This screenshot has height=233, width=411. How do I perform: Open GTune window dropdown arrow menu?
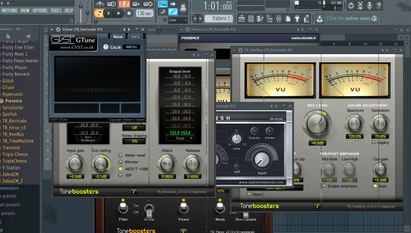click(x=52, y=29)
